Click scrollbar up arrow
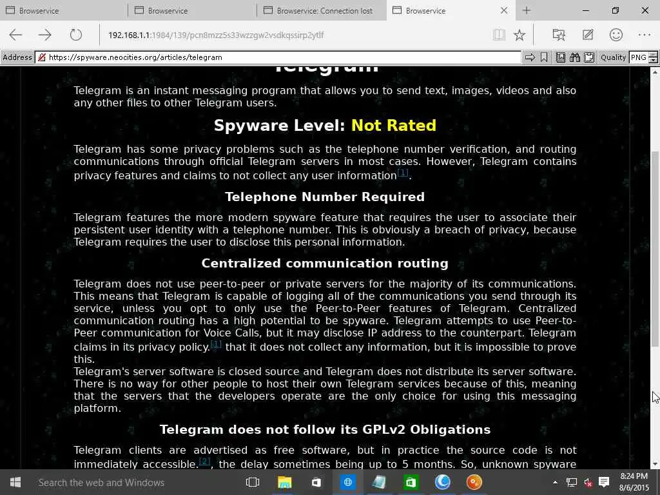Image resolution: width=660 pixels, height=495 pixels. [x=655, y=72]
